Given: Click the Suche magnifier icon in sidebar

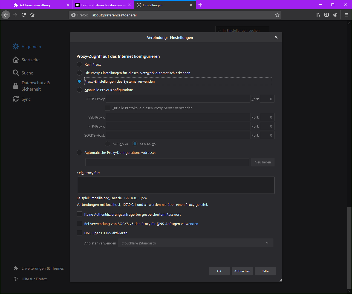Looking at the screenshot, I should 16,73.
